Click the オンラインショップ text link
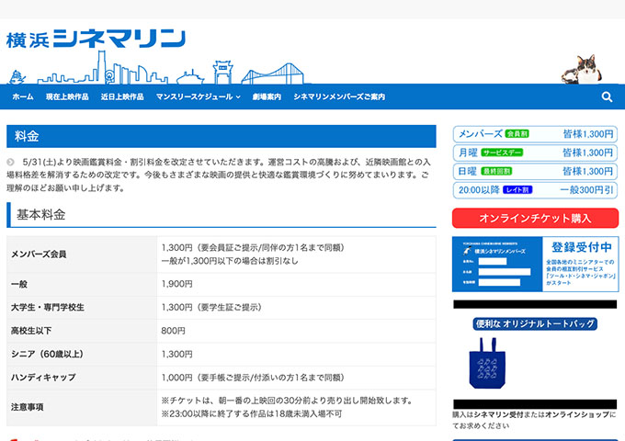 click(577, 414)
